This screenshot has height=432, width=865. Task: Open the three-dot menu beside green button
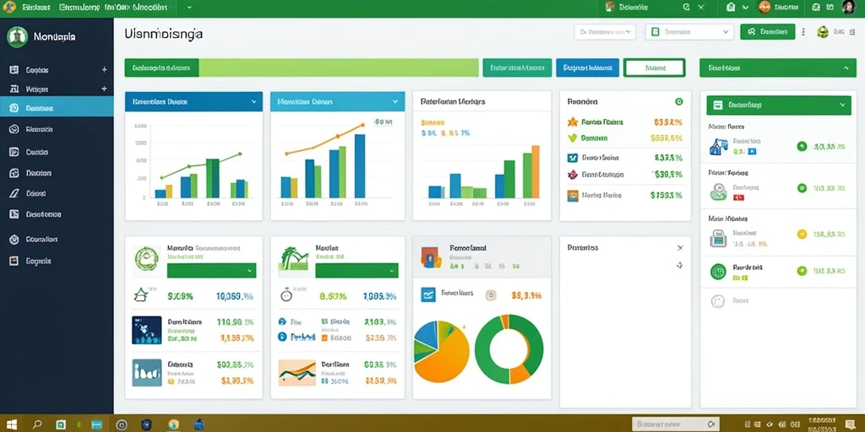tap(802, 32)
